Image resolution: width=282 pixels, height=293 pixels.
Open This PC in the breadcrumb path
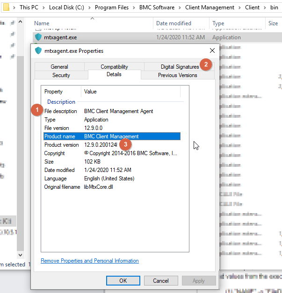coord(29,7)
